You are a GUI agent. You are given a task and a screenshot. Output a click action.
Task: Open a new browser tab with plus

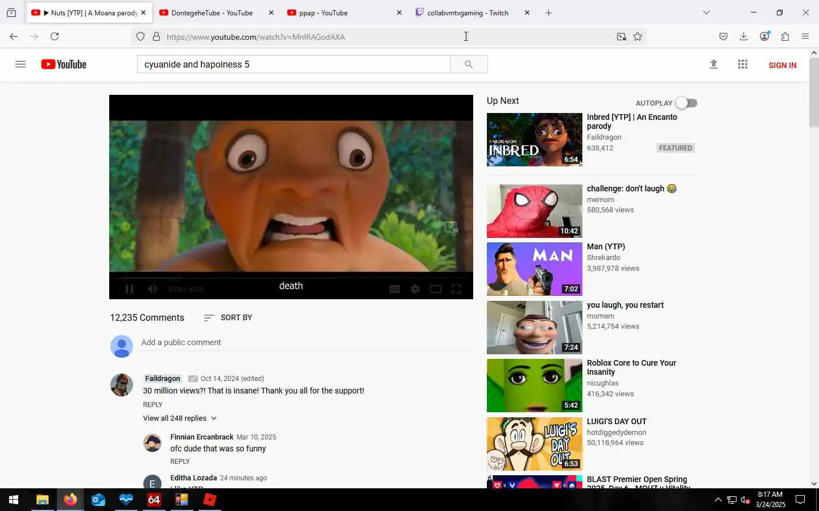(548, 12)
